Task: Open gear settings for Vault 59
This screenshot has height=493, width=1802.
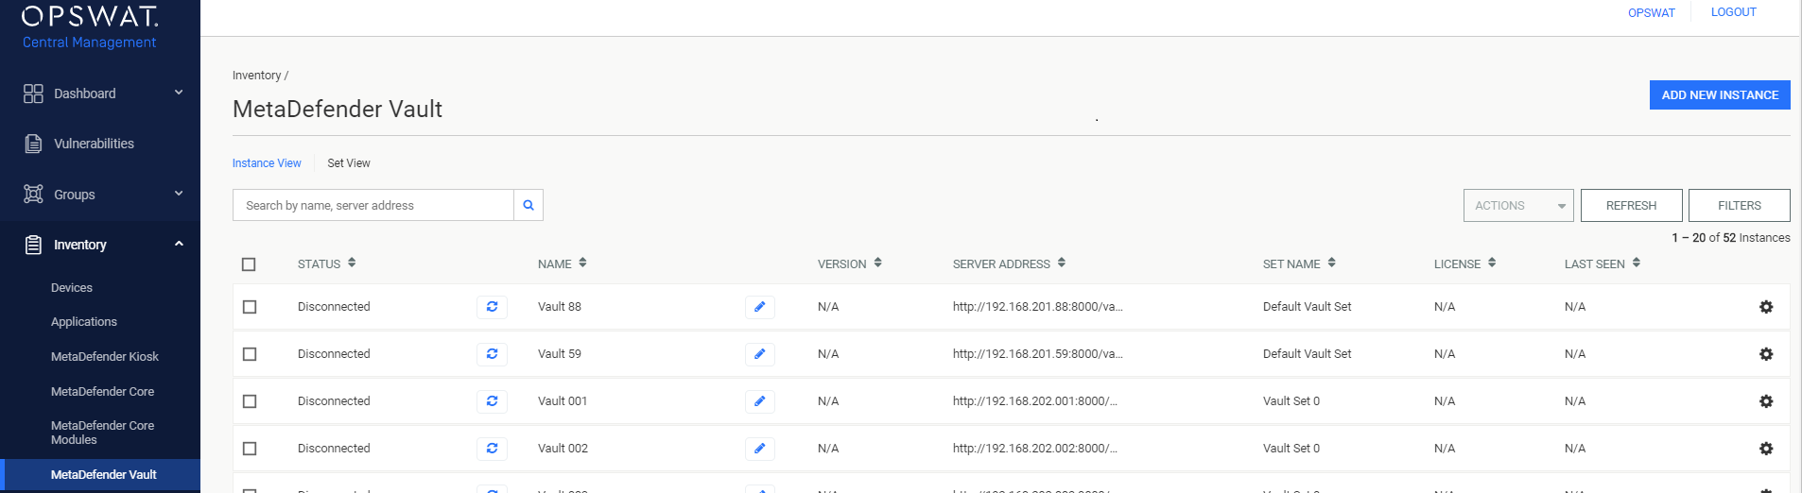Action: [x=1766, y=354]
